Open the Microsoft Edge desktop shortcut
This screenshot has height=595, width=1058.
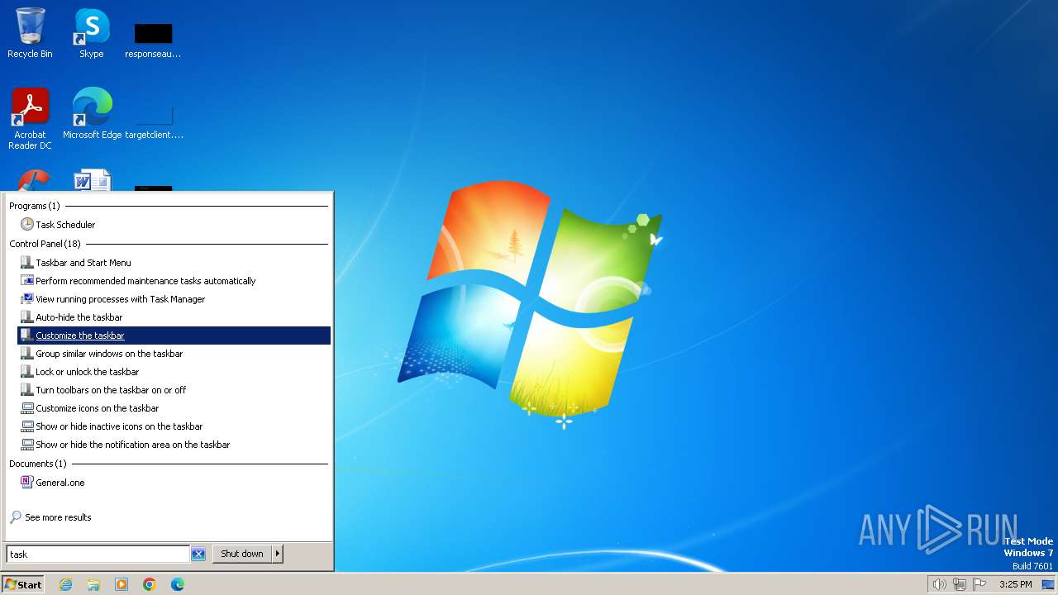tap(92, 113)
